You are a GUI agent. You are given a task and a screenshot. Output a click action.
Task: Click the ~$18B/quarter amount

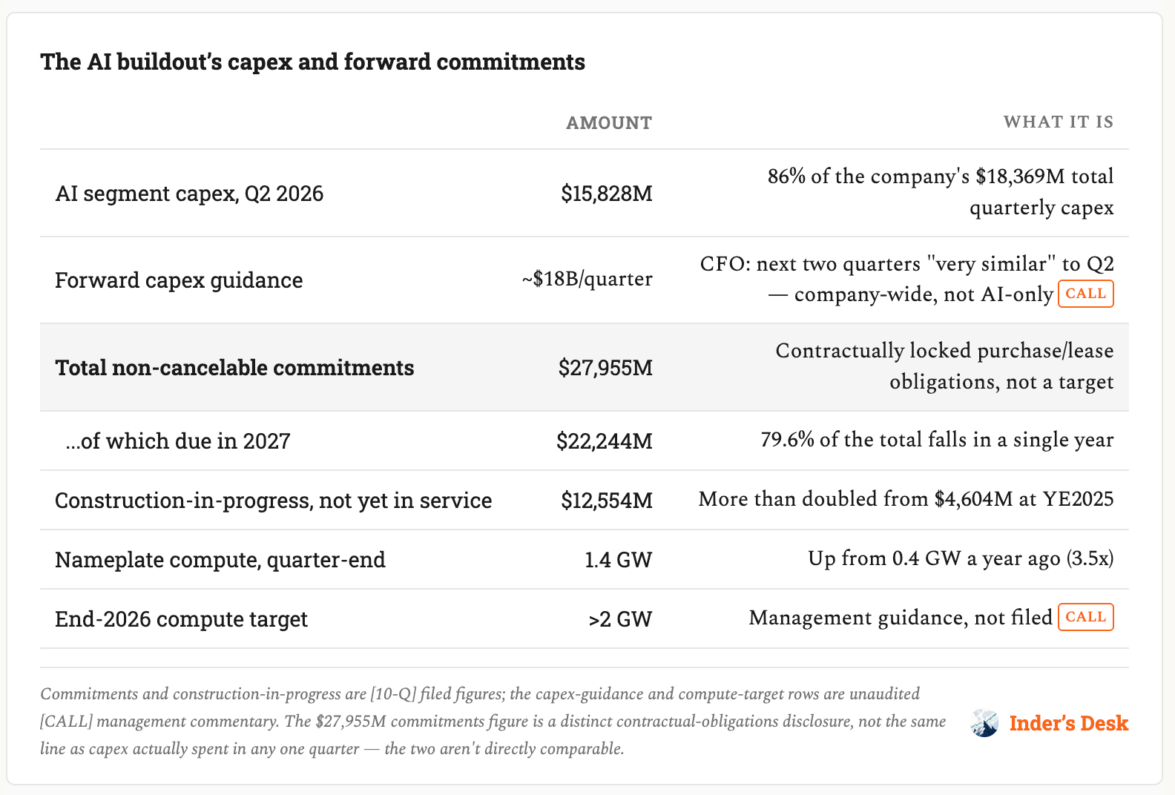click(587, 280)
